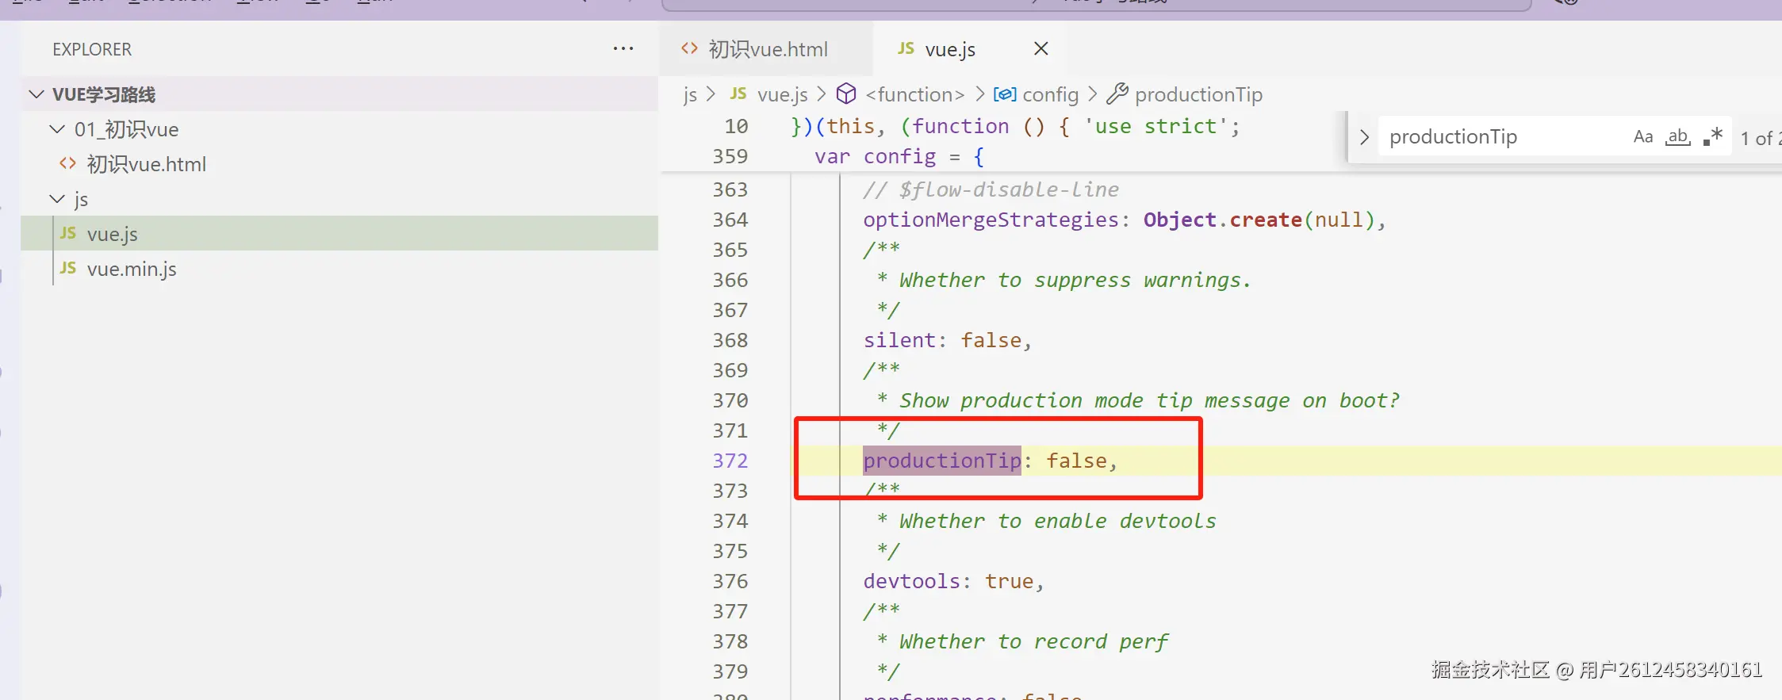The height and width of the screenshot is (700, 1782).
Task: Toggle Match Whole Word in Find widget
Action: (x=1677, y=137)
